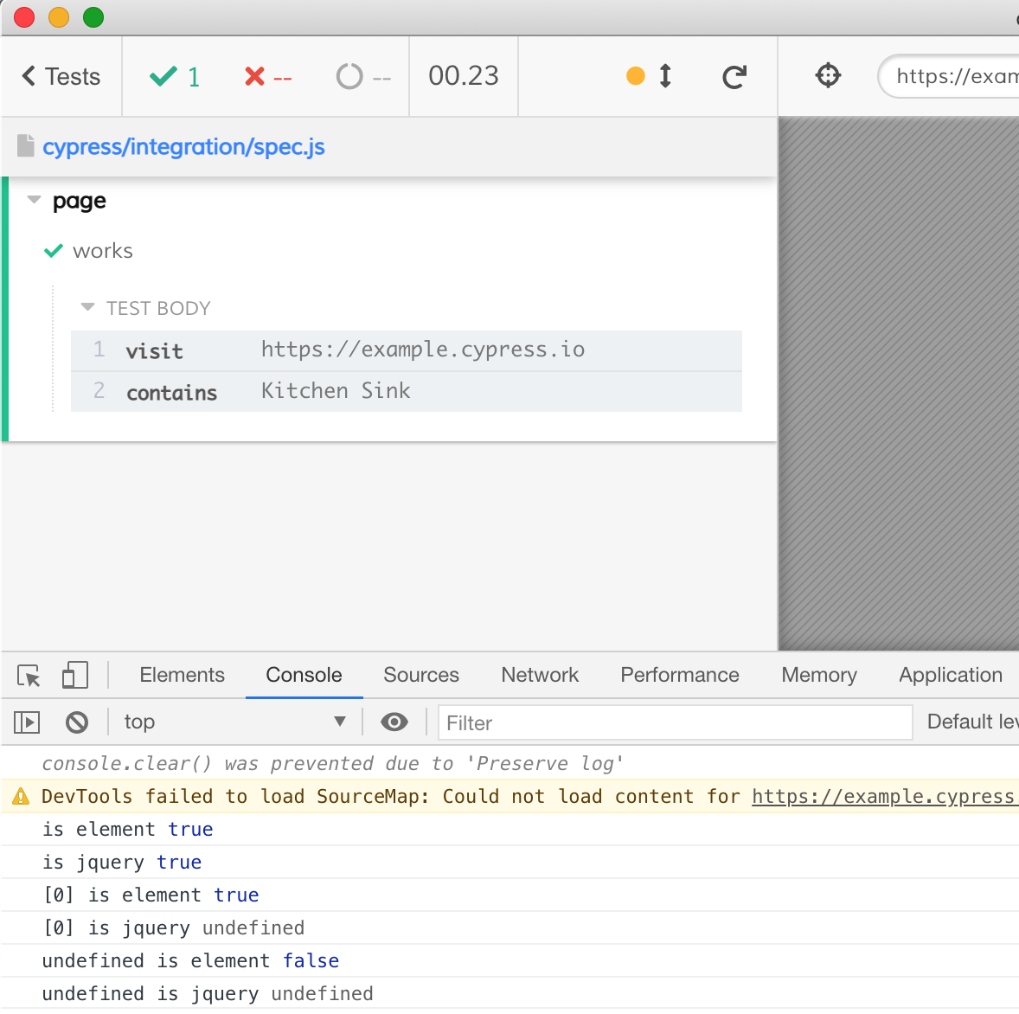Collapse the page test suite
Screen dimensions: 1019x1014
pyautogui.click(x=34, y=200)
